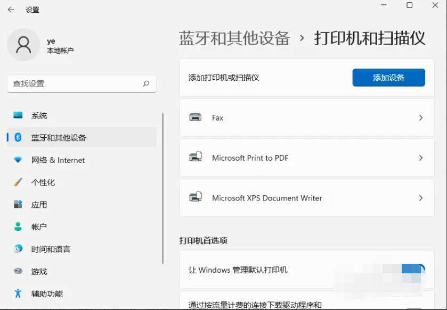The width and height of the screenshot is (447, 310).
Task: Click the 网络 & Internet Wi-Fi icon
Action: (x=18, y=160)
